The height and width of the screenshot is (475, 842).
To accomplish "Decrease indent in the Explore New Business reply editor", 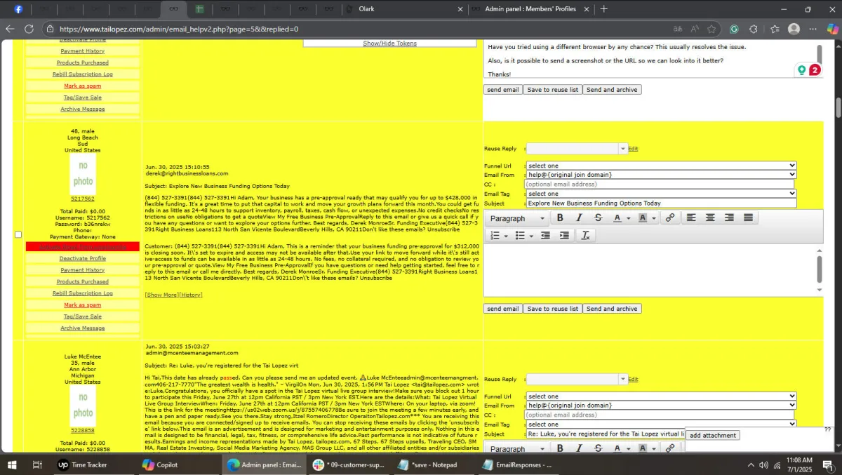I will [x=545, y=236].
